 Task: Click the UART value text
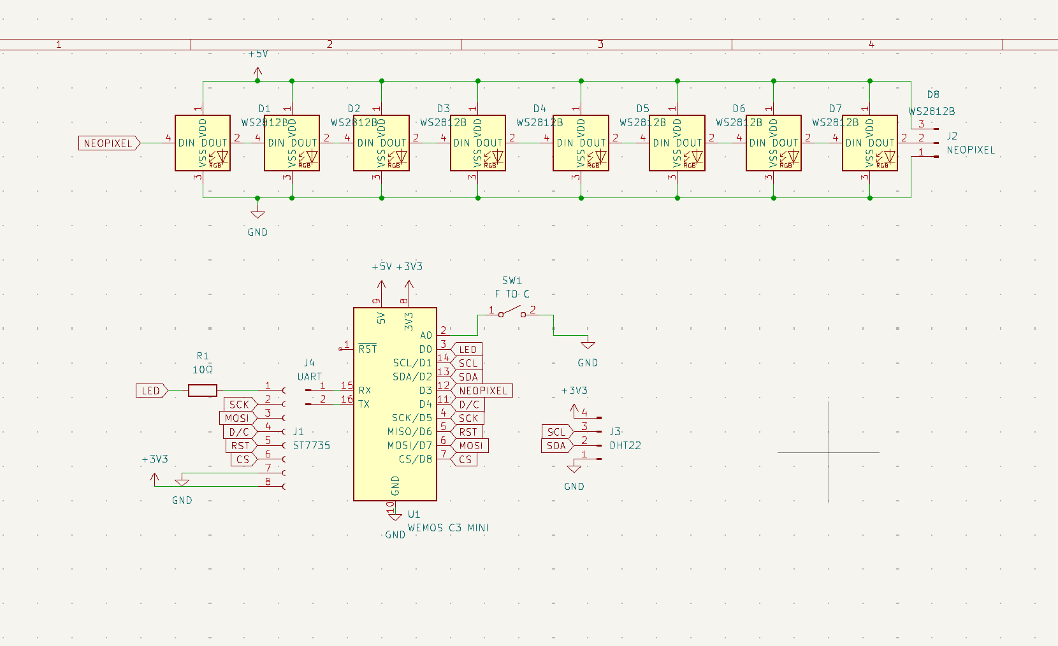[310, 377]
